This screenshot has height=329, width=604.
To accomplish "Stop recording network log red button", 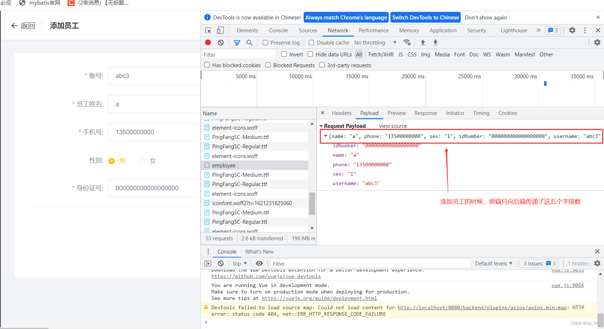I will click(208, 42).
